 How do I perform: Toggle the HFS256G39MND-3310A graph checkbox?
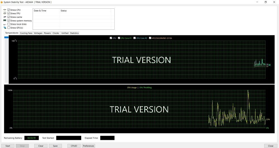tap(150, 38)
